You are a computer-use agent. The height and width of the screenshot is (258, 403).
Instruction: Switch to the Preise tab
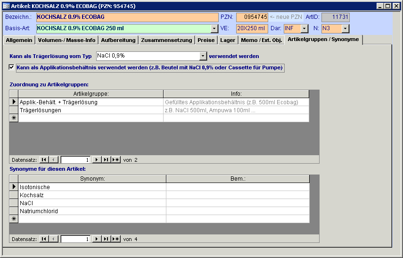[206, 40]
